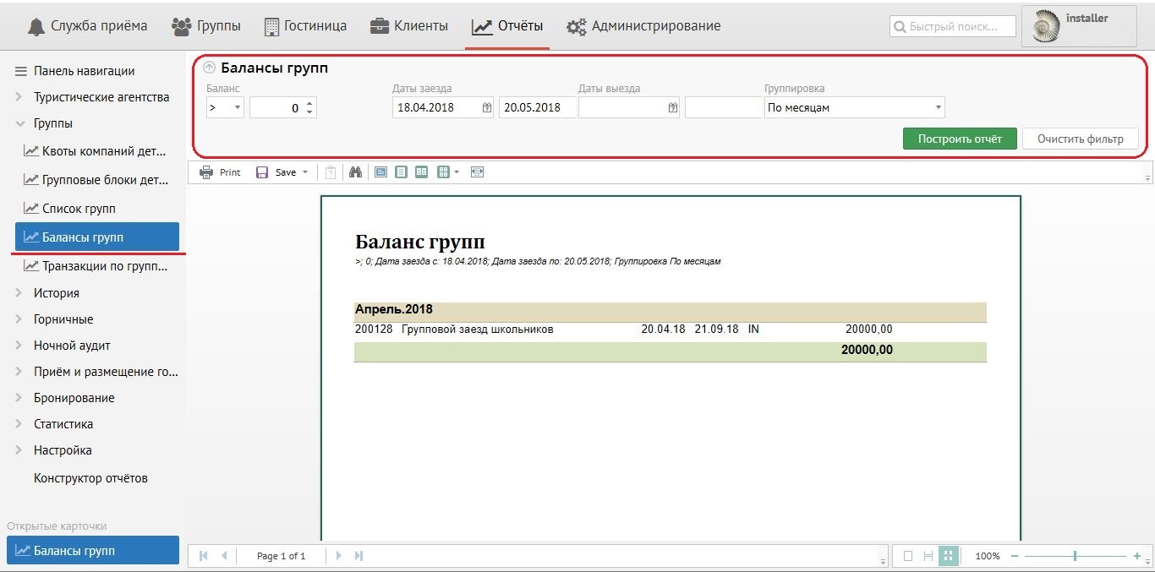Click the Быстрый поиск search field

953,27
